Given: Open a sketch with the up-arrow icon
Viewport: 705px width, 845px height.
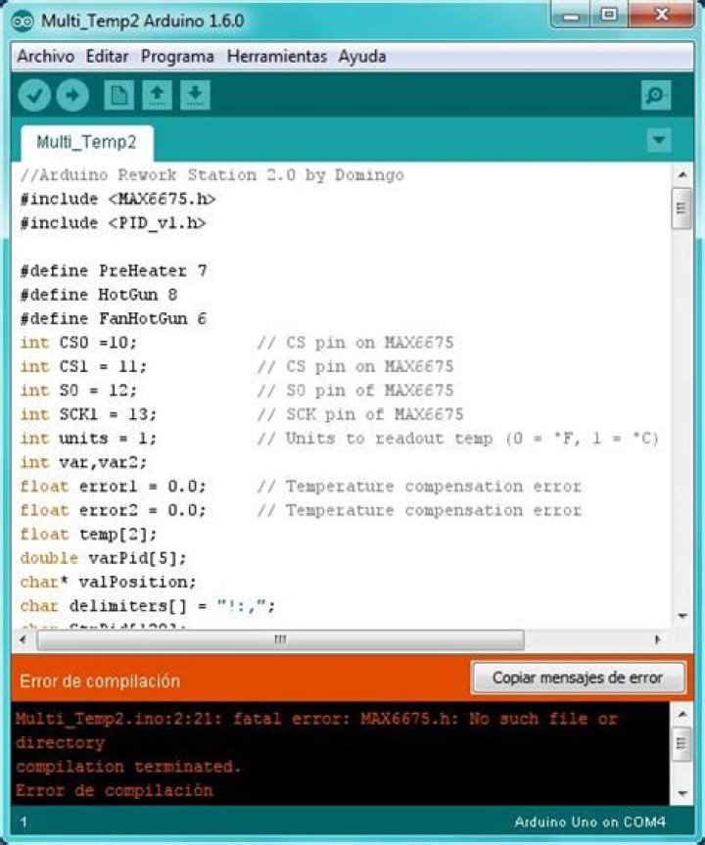Looking at the screenshot, I should pyautogui.click(x=157, y=95).
